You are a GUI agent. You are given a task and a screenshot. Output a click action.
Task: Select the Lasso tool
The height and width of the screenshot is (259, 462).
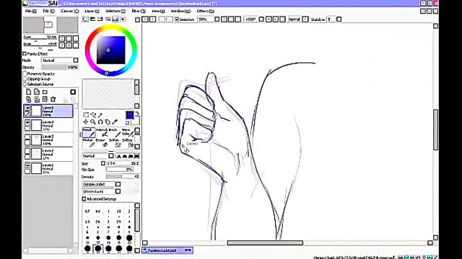point(93,115)
